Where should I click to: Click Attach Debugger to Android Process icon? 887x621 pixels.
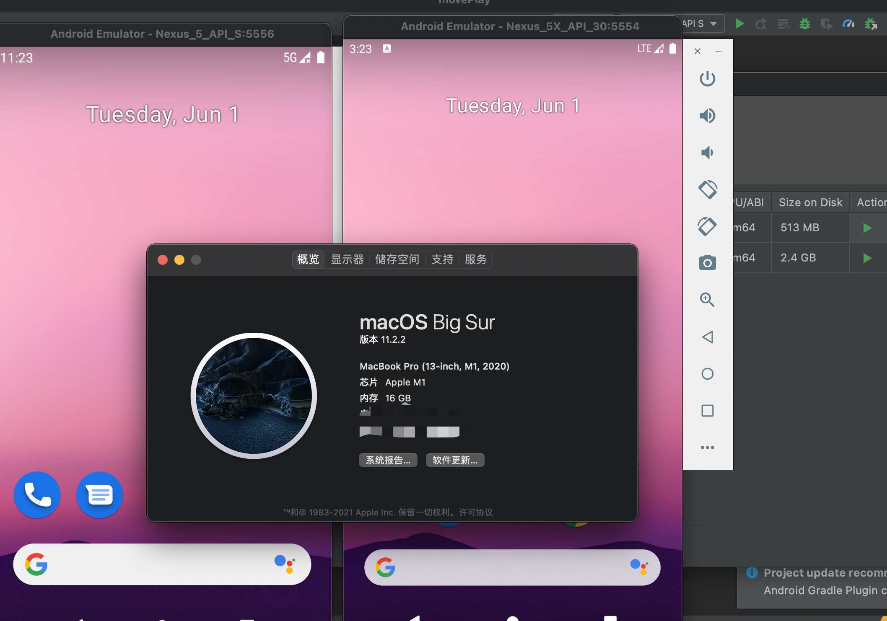(871, 24)
